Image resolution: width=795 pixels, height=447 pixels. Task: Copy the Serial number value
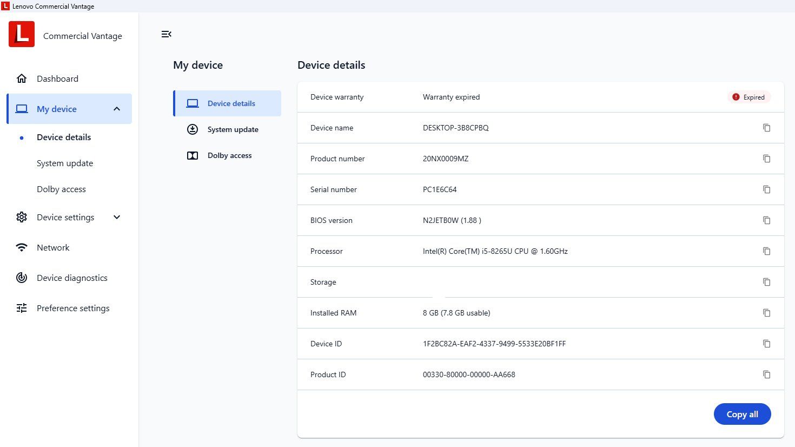(x=766, y=189)
